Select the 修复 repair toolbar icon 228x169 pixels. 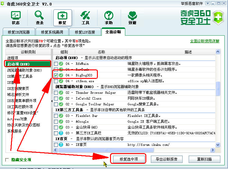[62, 18]
